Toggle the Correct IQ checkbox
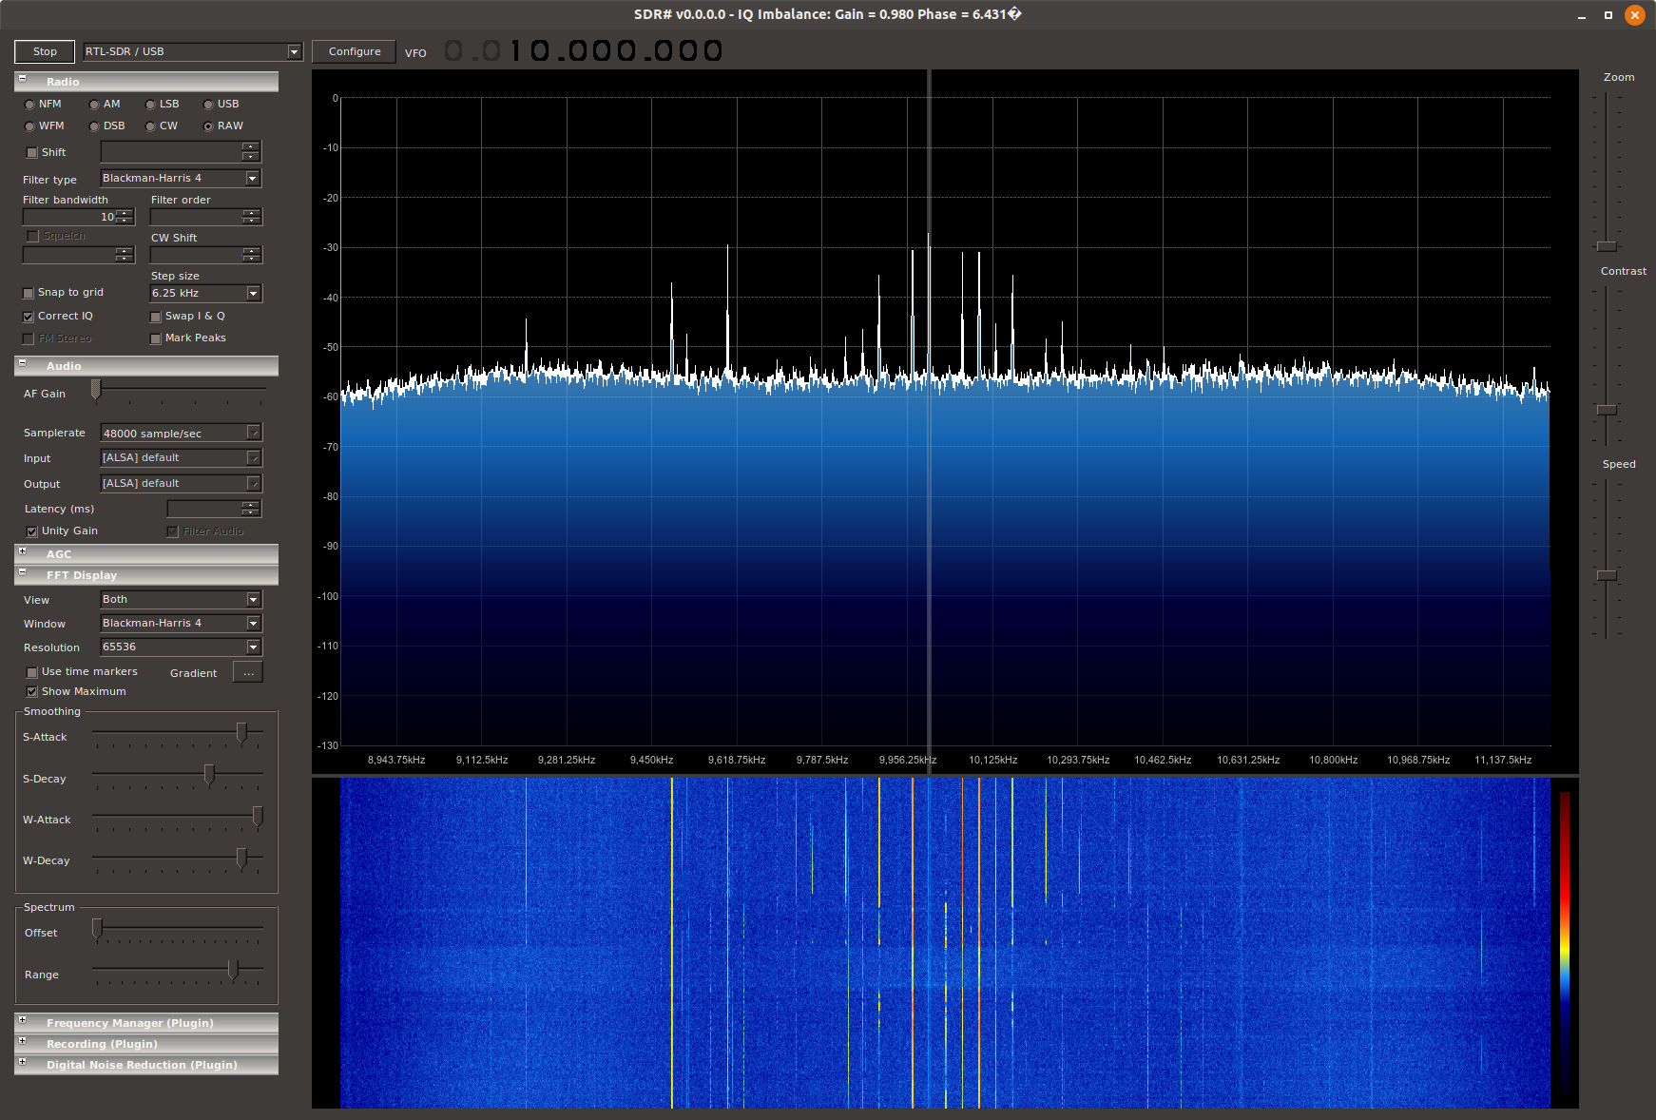The image size is (1656, 1120). [x=29, y=317]
